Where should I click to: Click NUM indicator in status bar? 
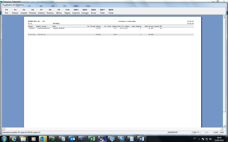222,132
